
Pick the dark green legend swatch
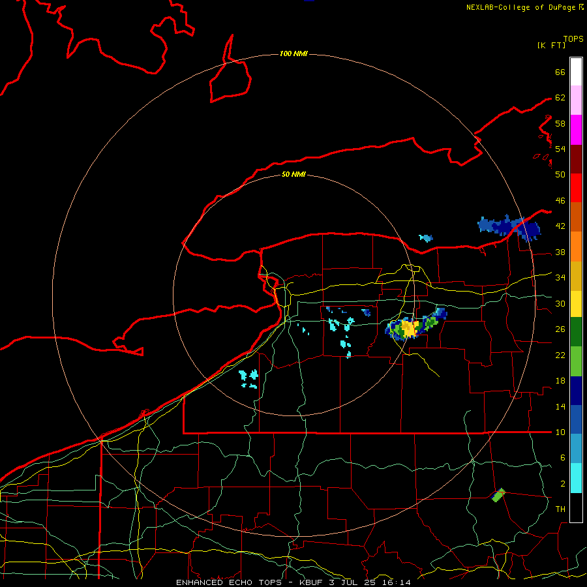576,332
